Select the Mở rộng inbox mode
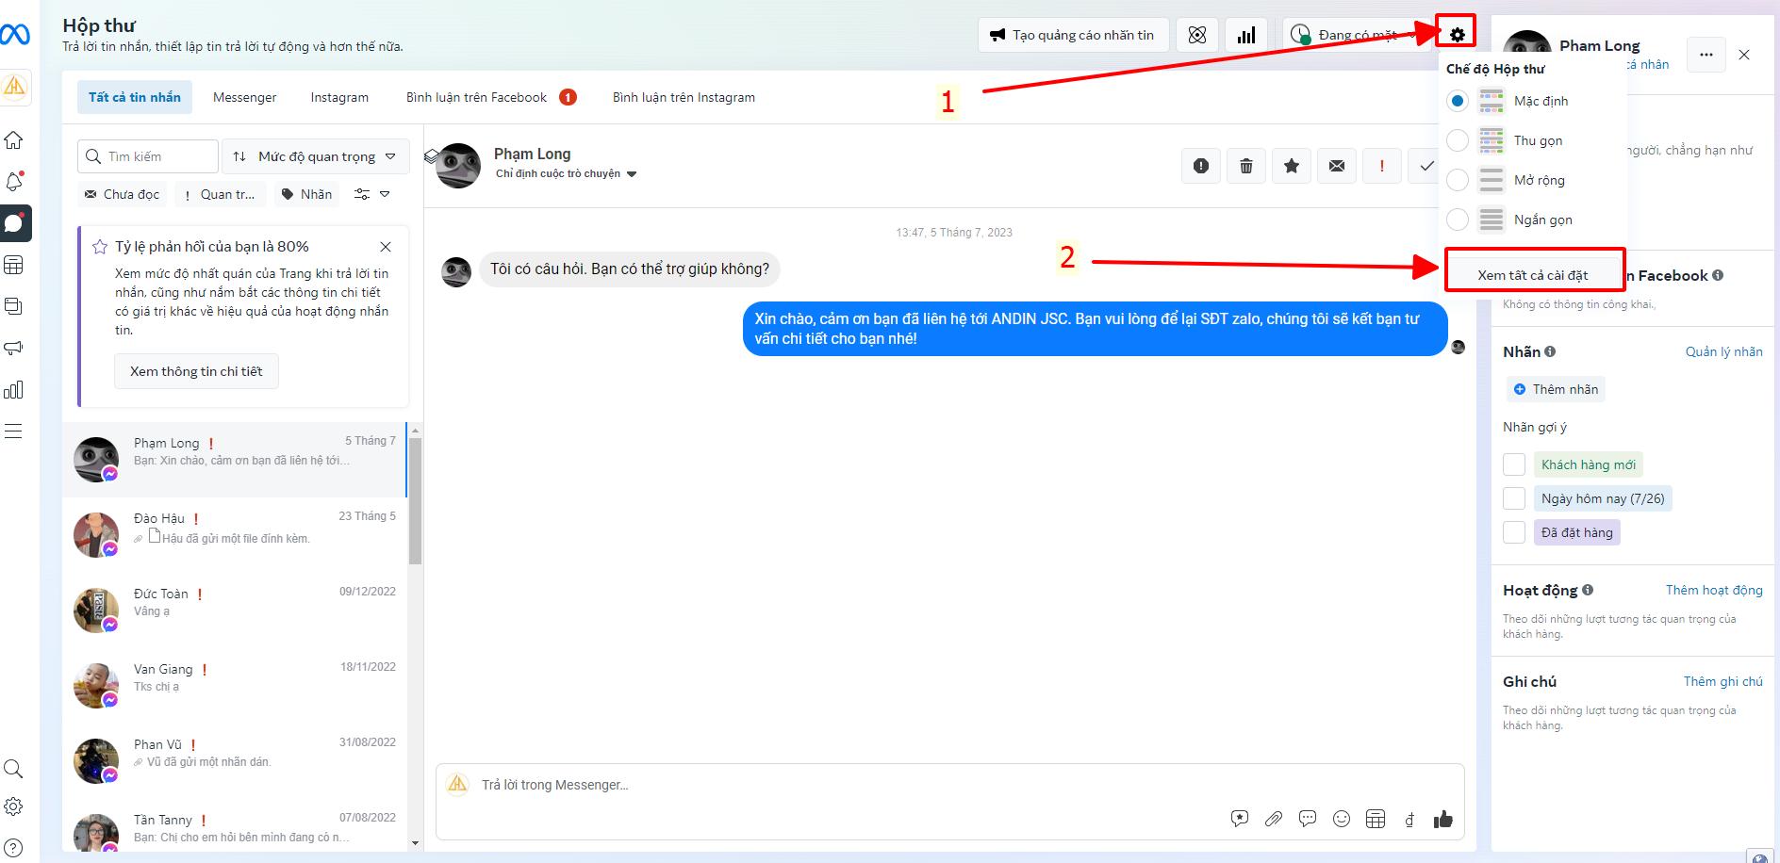This screenshot has width=1780, height=863. pyautogui.click(x=1458, y=180)
